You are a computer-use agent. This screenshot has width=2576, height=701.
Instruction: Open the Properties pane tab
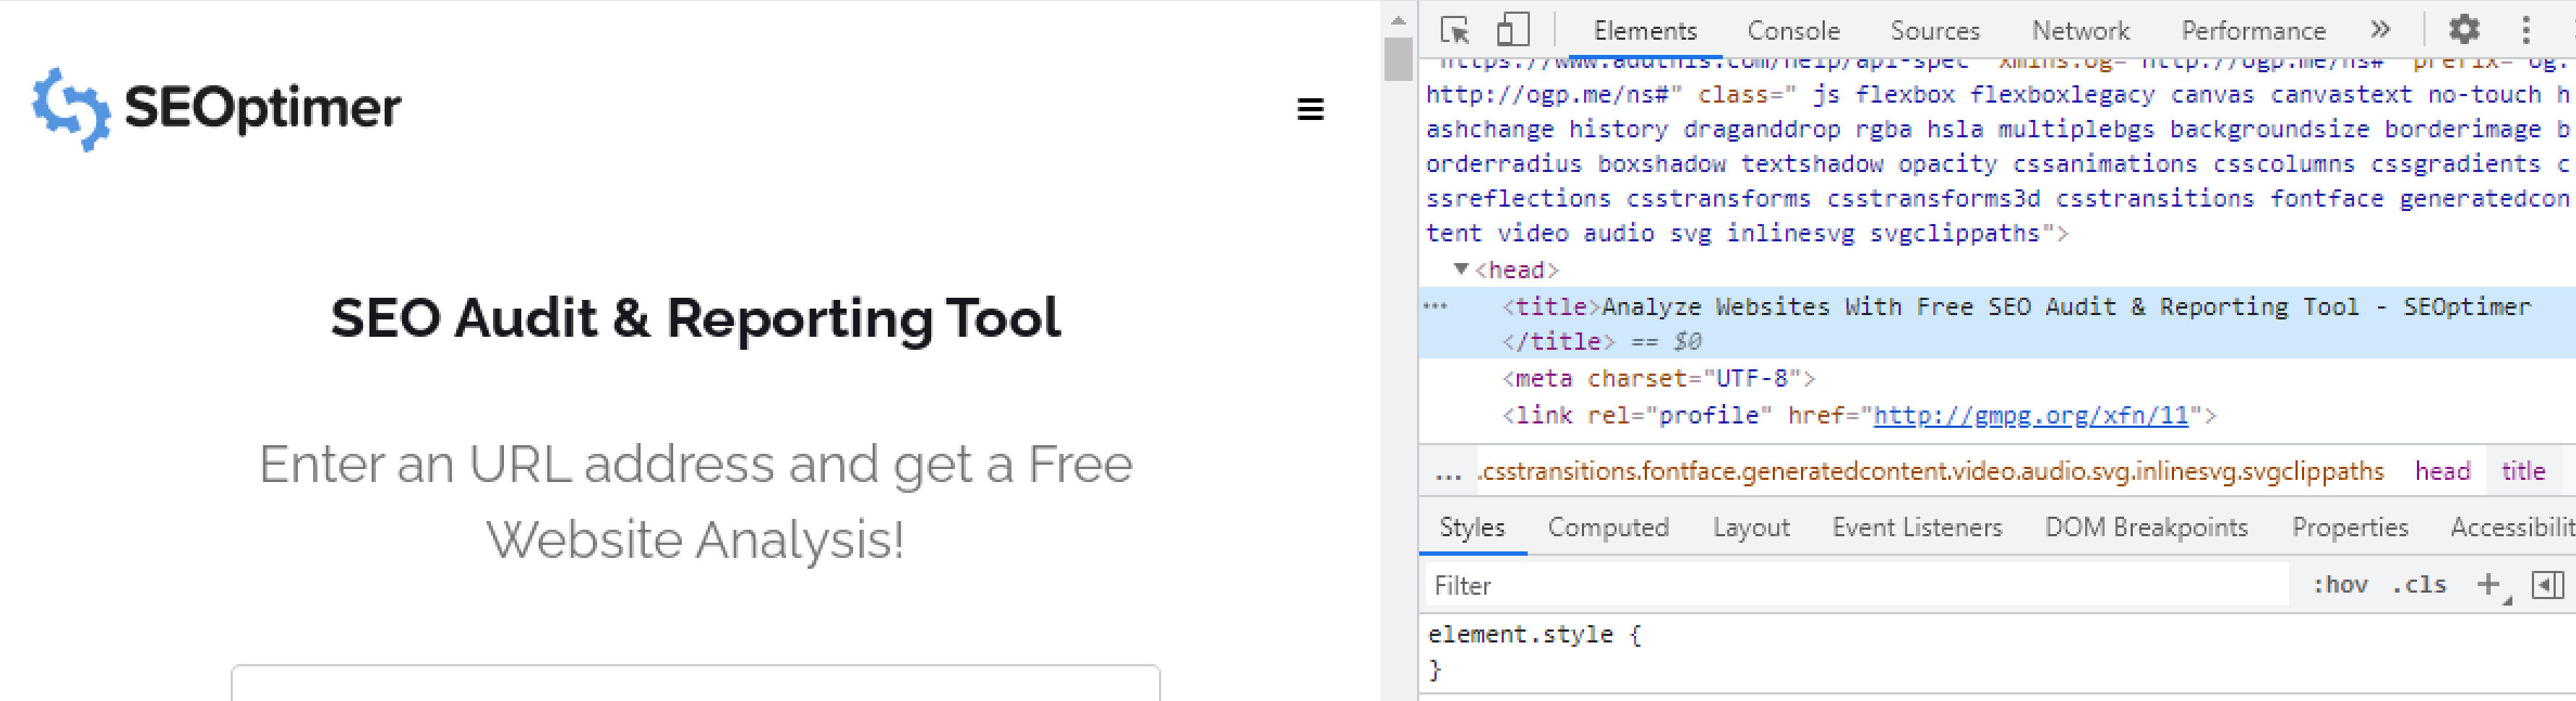(x=2350, y=527)
